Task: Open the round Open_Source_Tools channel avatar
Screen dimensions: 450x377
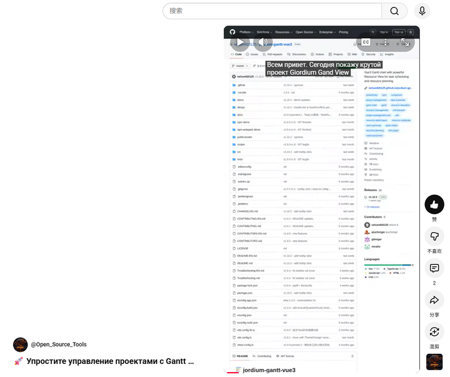Action: (21, 345)
